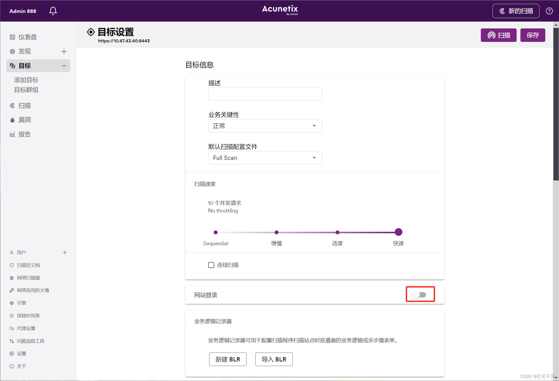Set scan speed to 适度 on the slider
This screenshot has height=381, width=559.
tap(337, 232)
